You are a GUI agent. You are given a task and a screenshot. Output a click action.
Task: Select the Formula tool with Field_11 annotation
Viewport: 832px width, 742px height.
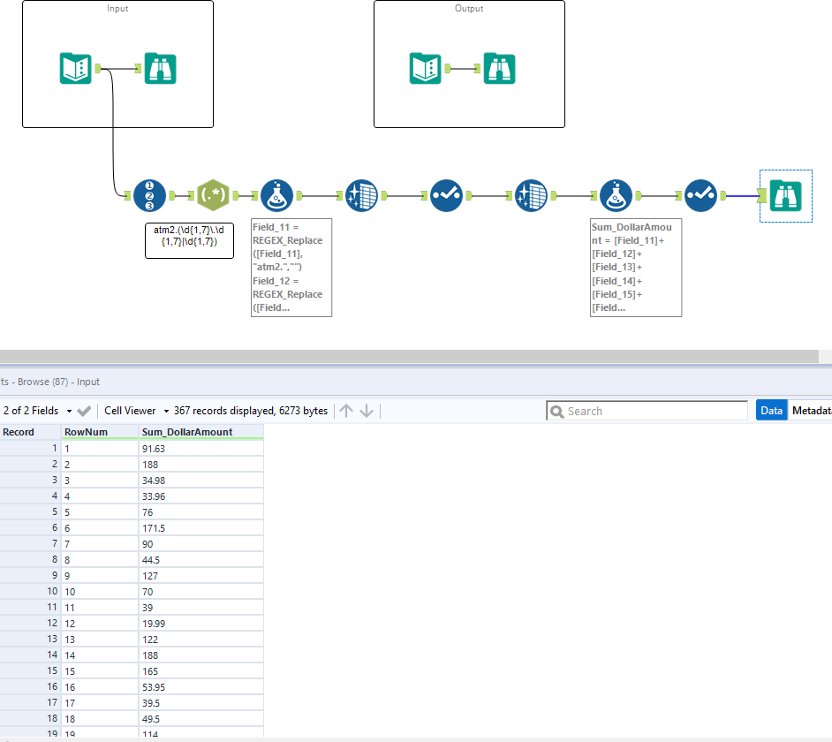(x=276, y=195)
